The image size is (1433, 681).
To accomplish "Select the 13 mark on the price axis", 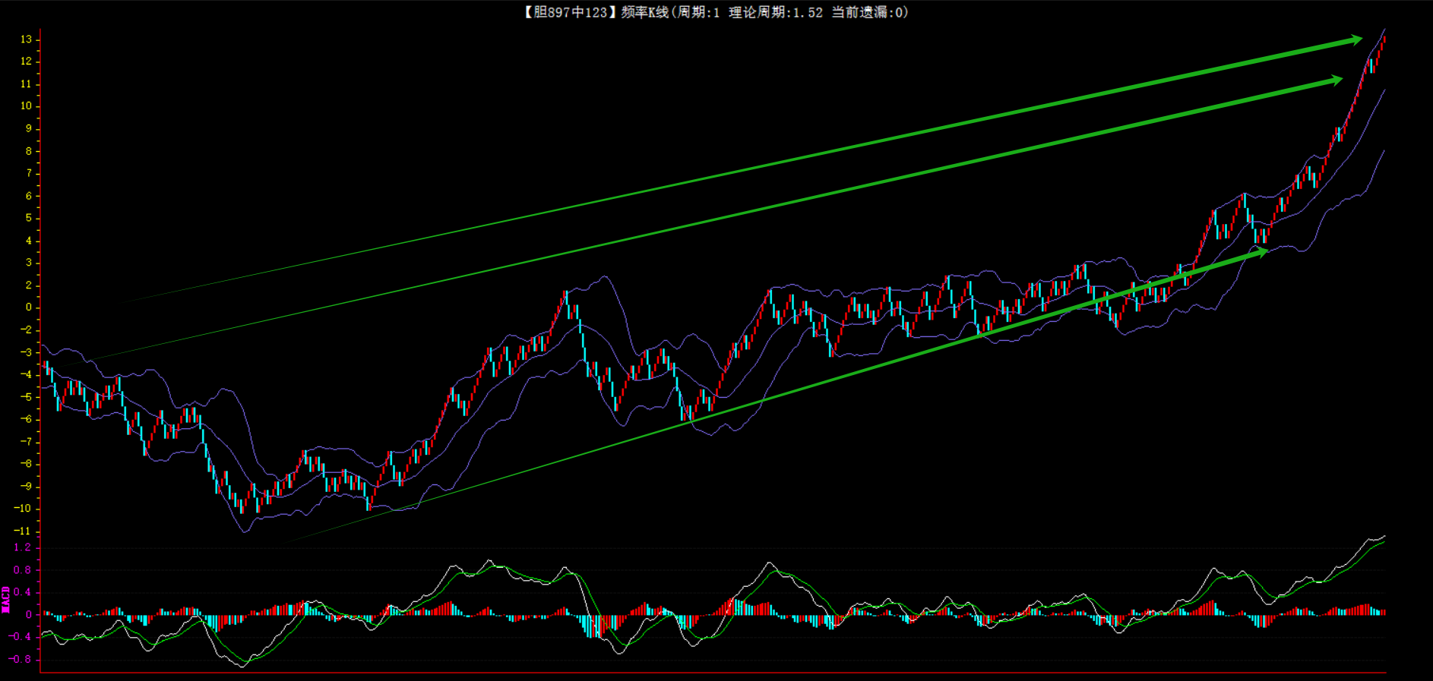I will point(26,39).
